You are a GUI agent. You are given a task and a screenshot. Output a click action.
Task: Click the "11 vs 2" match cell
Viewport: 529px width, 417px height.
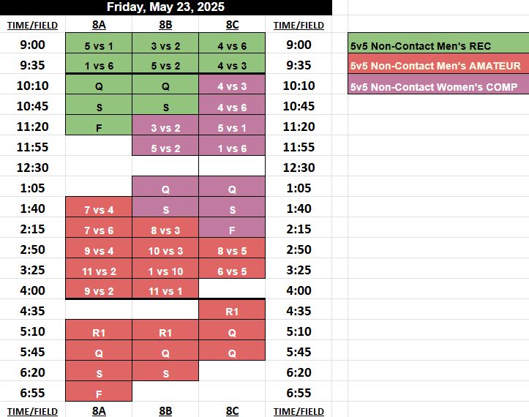click(99, 271)
